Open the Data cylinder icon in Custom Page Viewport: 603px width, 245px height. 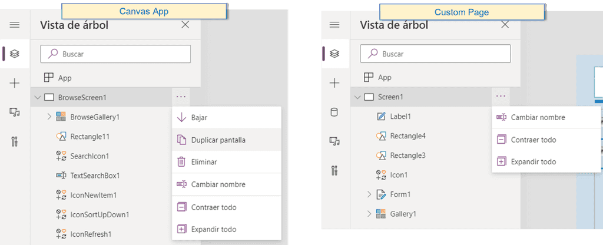[334, 112]
